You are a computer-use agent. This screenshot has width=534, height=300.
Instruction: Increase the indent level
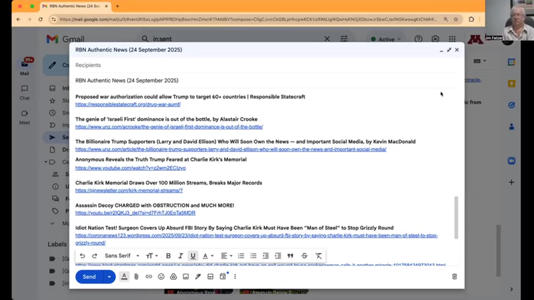coord(278,256)
